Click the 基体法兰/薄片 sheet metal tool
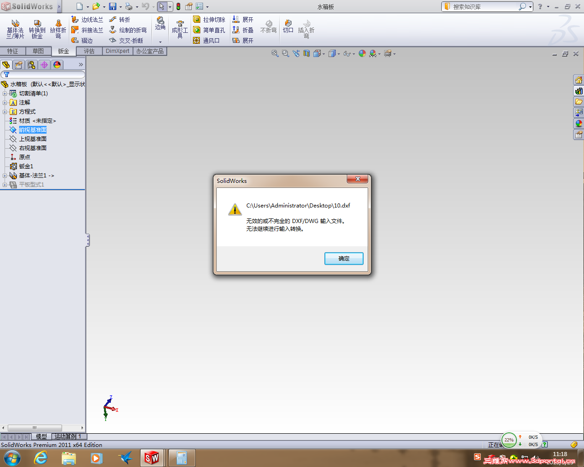The width and height of the screenshot is (584, 467). (x=15, y=29)
